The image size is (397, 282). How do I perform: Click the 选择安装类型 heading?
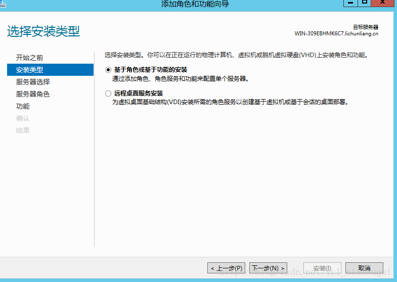(x=43, y=31)
